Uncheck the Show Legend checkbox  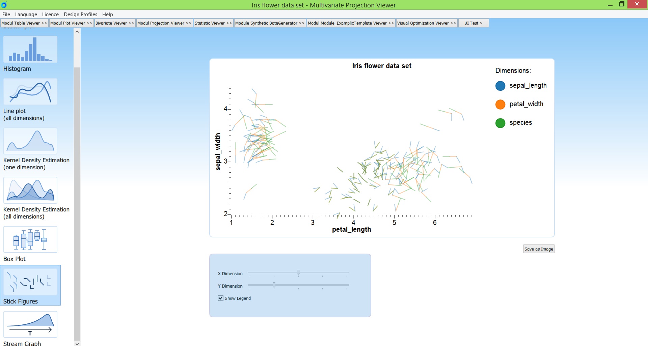221,298
